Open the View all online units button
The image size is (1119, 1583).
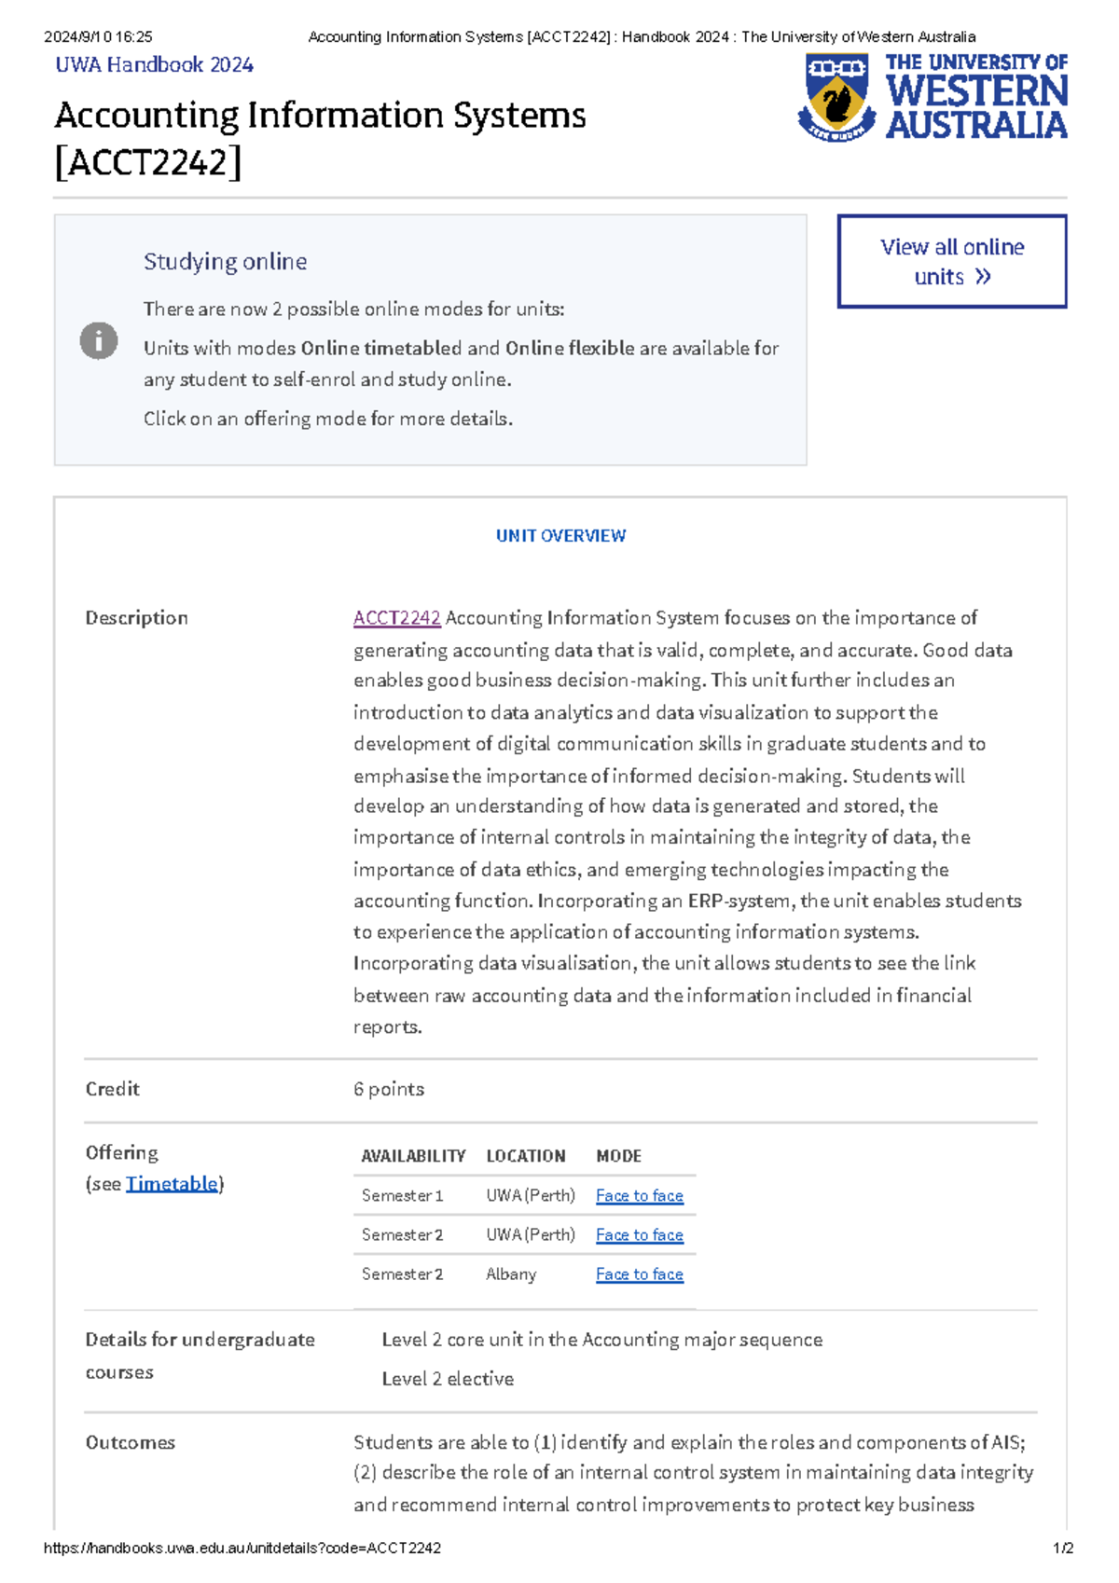point(952,262)
